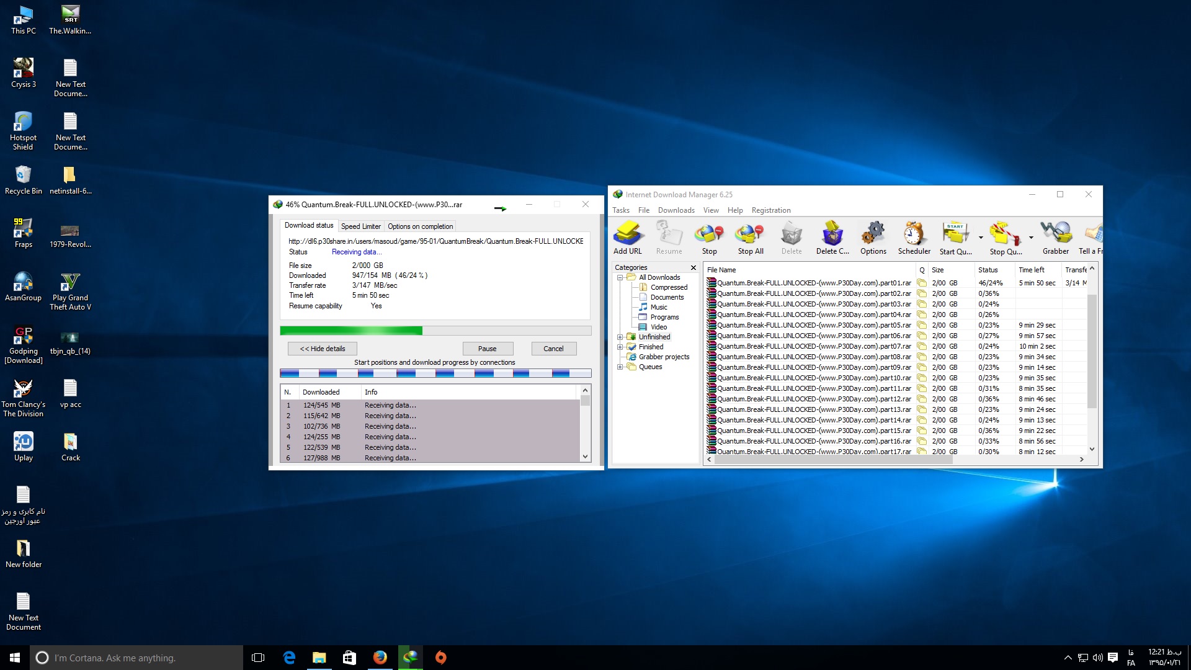The image size is (1191, 670).
Task: Cancel the download in progress dialog
Action: tap(553, 349)
